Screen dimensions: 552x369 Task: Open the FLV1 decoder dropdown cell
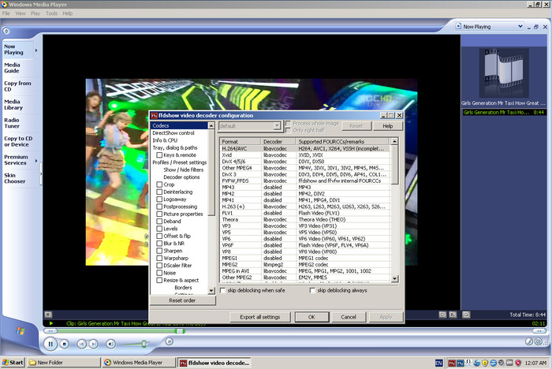(x=279, y=213)
